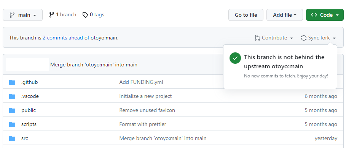
Task: Click the Go to file button
Action: pyautogui.click(x=246, y=15)
